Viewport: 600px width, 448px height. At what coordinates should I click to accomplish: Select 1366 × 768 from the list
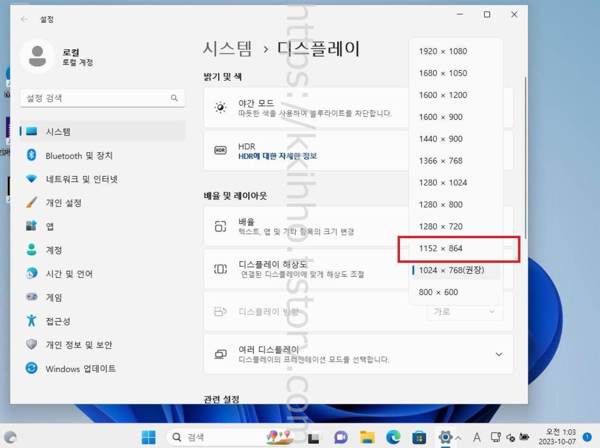455,161
